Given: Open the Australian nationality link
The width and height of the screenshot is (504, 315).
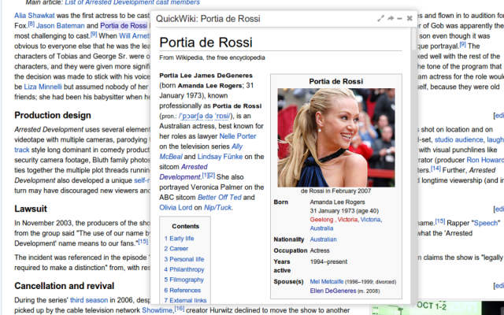Looking at the screenshot, I should [323, 239].
